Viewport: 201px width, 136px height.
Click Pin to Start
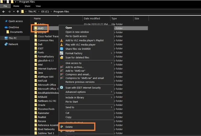coord(72,102)
